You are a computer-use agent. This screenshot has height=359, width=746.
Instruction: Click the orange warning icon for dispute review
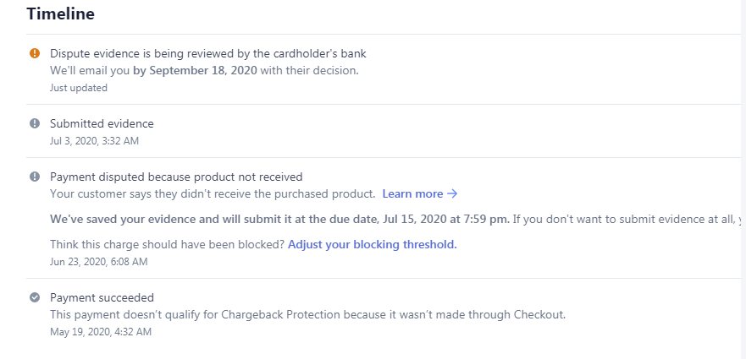[35, 53]
